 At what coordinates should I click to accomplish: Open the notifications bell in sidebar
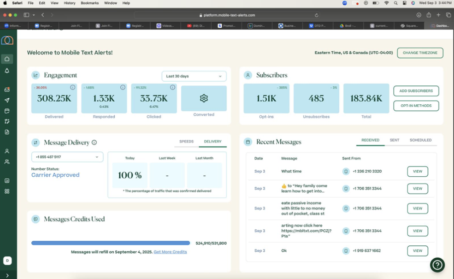coord(7,71)
